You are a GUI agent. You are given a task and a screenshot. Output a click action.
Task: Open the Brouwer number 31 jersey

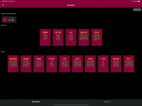pos(116,64)
